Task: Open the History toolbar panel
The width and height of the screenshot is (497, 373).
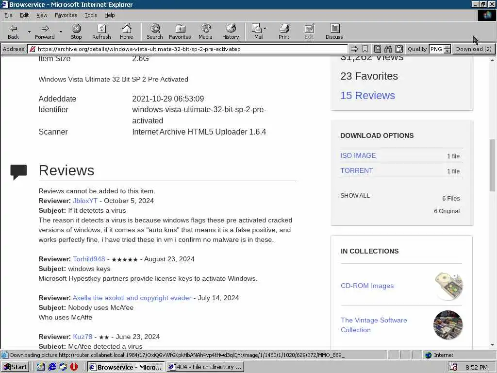Action: pyautogui.click(x=231, y=32)
